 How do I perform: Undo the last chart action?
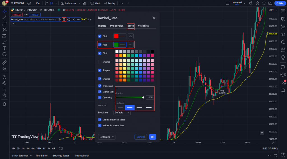point(122,3)
